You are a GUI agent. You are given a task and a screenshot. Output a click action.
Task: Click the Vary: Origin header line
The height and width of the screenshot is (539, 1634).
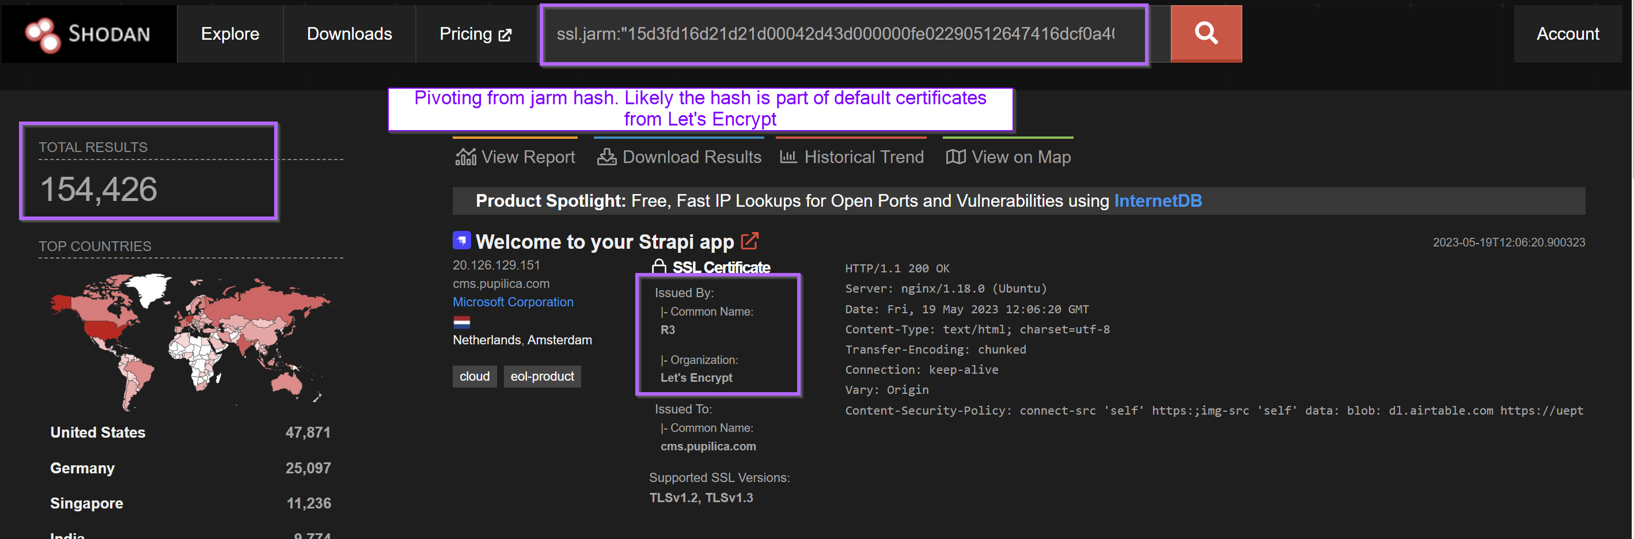click(886, 390)
